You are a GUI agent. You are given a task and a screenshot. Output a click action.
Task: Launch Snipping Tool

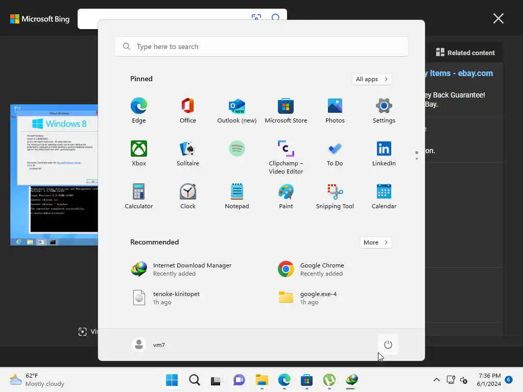point(335,197)
